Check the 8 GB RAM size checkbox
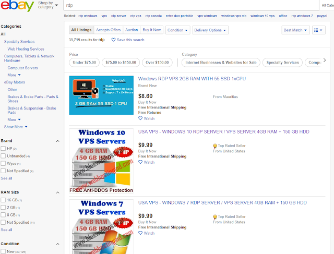334x254 pixels. pos(3,215)
